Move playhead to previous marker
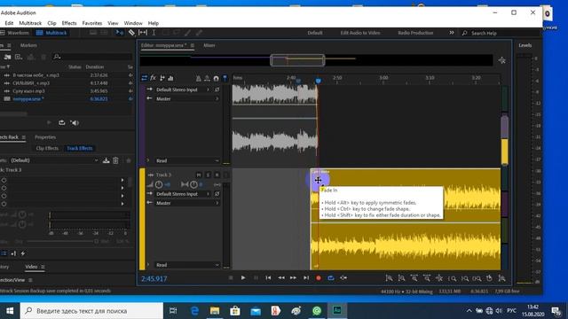 coord(268,277)
